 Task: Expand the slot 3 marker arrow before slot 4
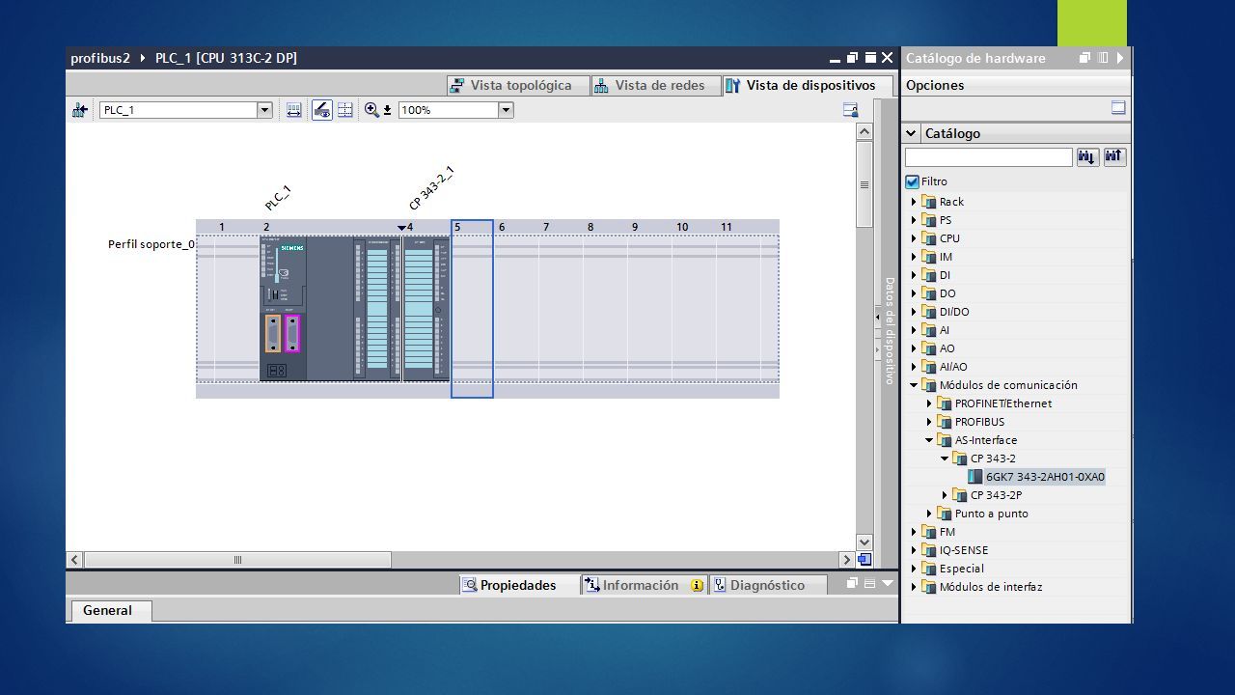point(401,228)
